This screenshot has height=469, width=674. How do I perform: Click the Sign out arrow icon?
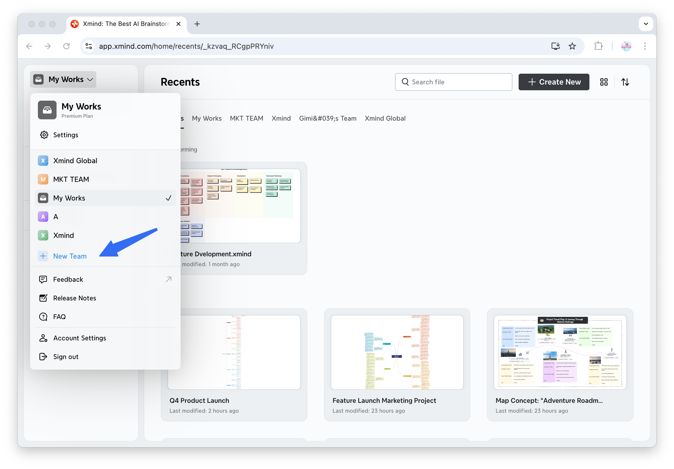[x=43, y=357]
